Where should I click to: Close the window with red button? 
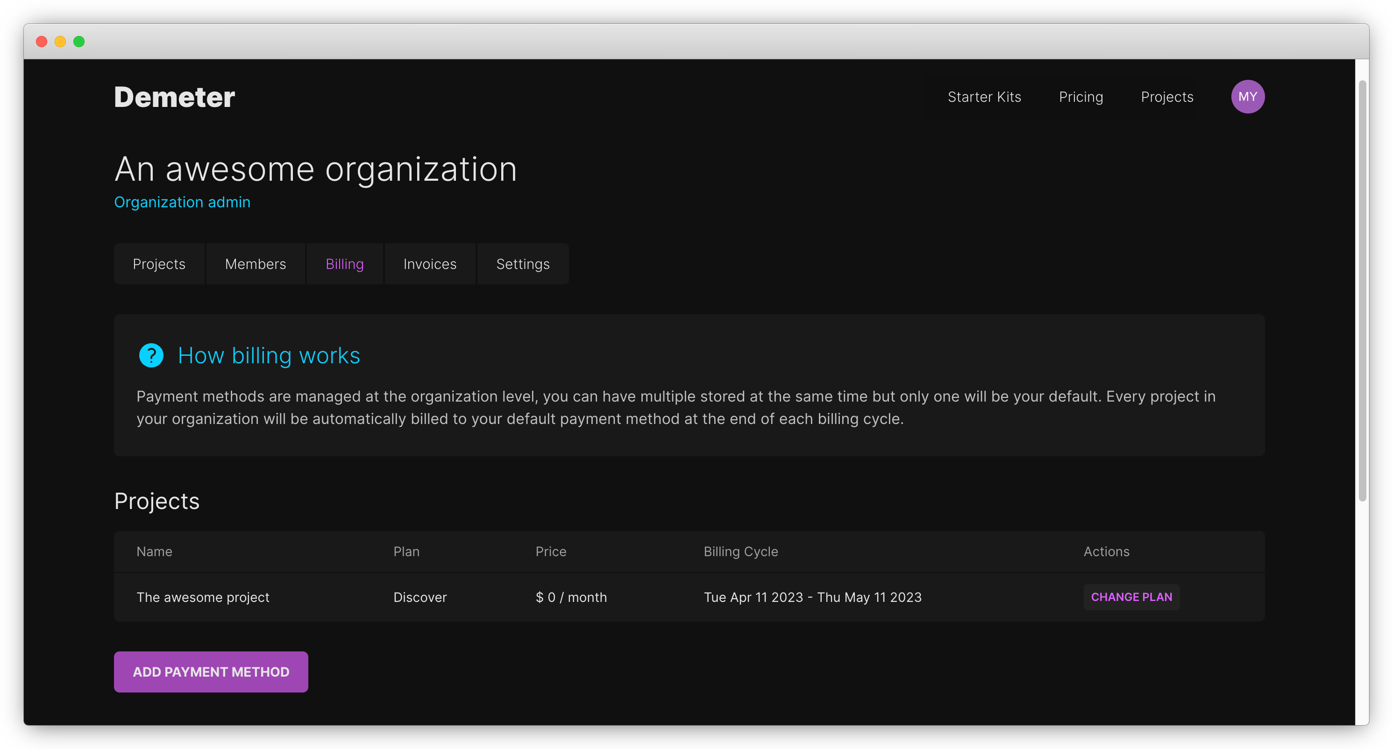coord(42,42)
